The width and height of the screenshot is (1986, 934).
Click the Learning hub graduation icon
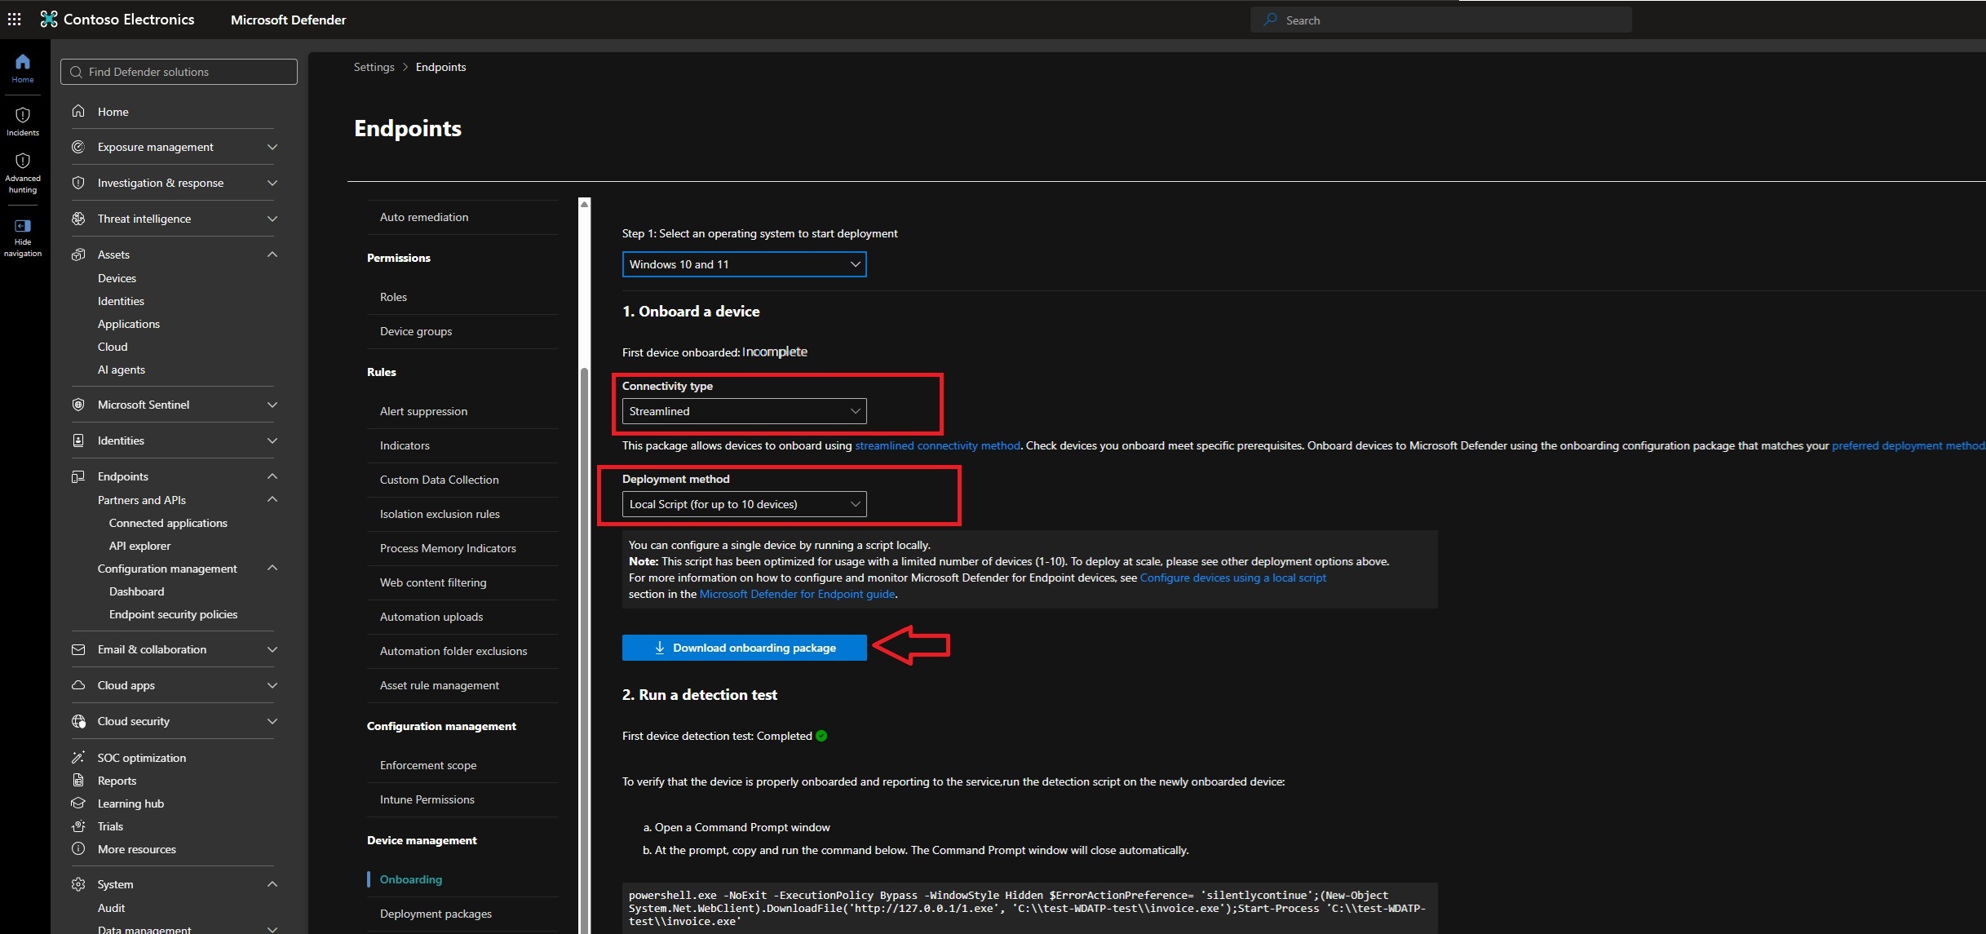(78, 803)
